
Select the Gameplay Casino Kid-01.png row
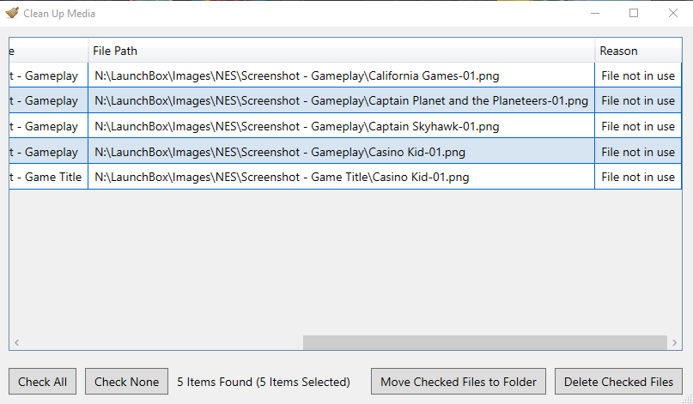[x=345, y=152]
